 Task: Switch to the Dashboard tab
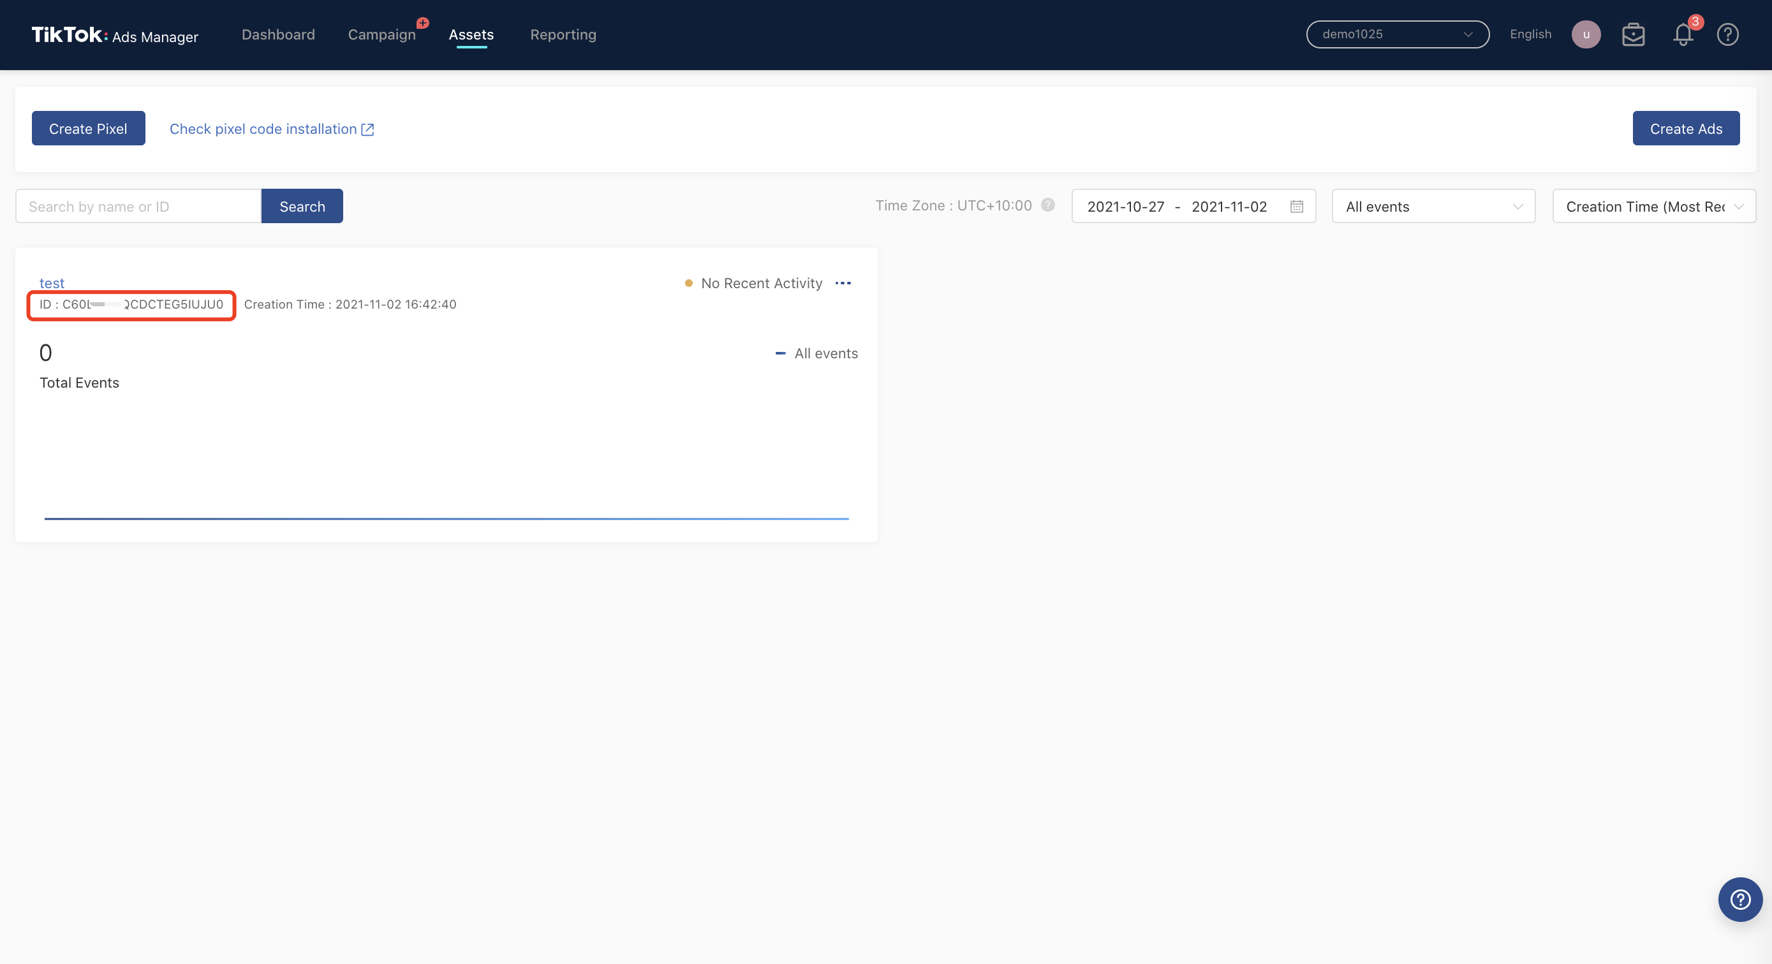[x=278, y=34]
